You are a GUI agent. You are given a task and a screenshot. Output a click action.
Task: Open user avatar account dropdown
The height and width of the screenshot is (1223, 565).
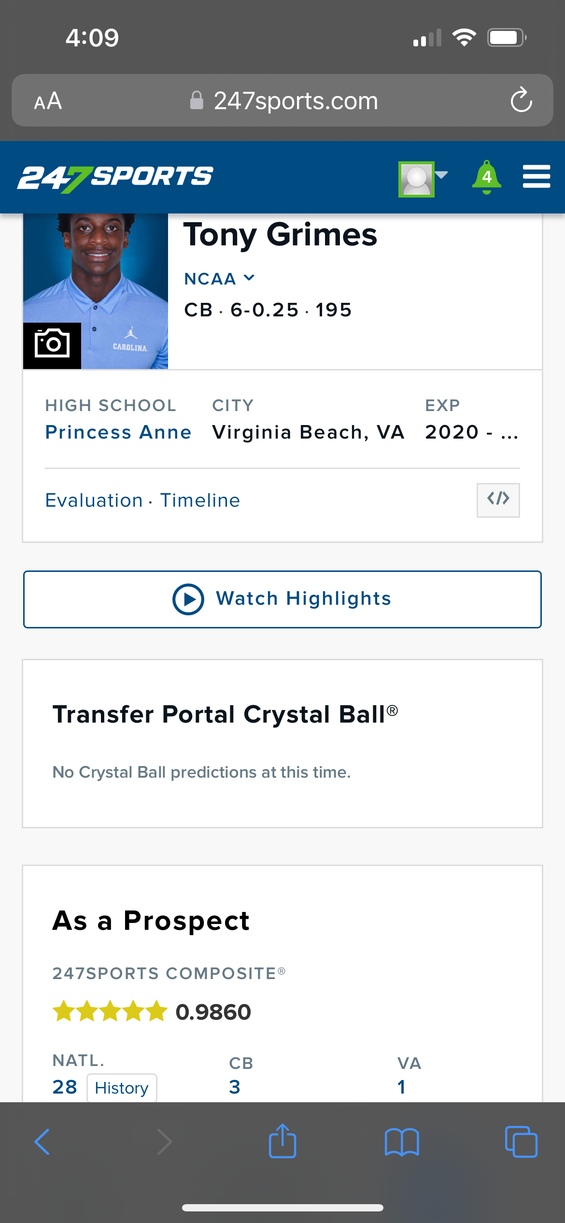pyautogui.click(x=423, y=179)
